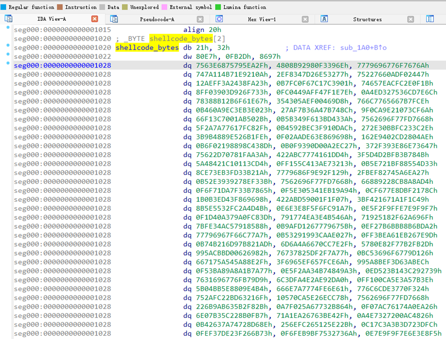Click the value 7563E6875795EA2Fh
This screenshot has height=339, width=446.
tap(232, 66)
